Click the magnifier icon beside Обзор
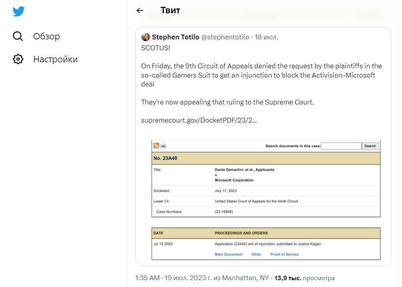This screenshot has width=402, height=287. pyautogui.click(x=18, y=37)
